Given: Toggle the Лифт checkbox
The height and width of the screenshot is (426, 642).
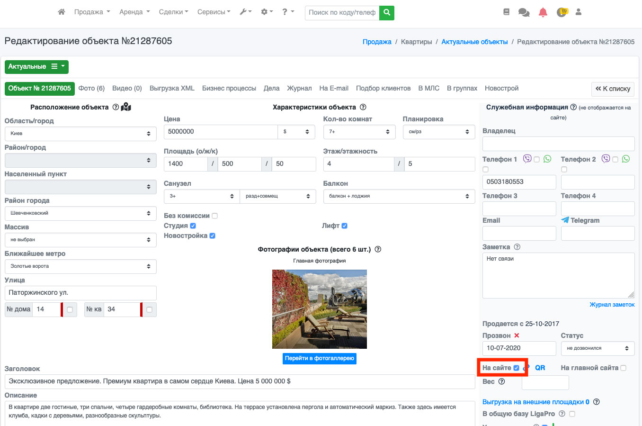Looking at the screenshot, I should tap(345, 226).
